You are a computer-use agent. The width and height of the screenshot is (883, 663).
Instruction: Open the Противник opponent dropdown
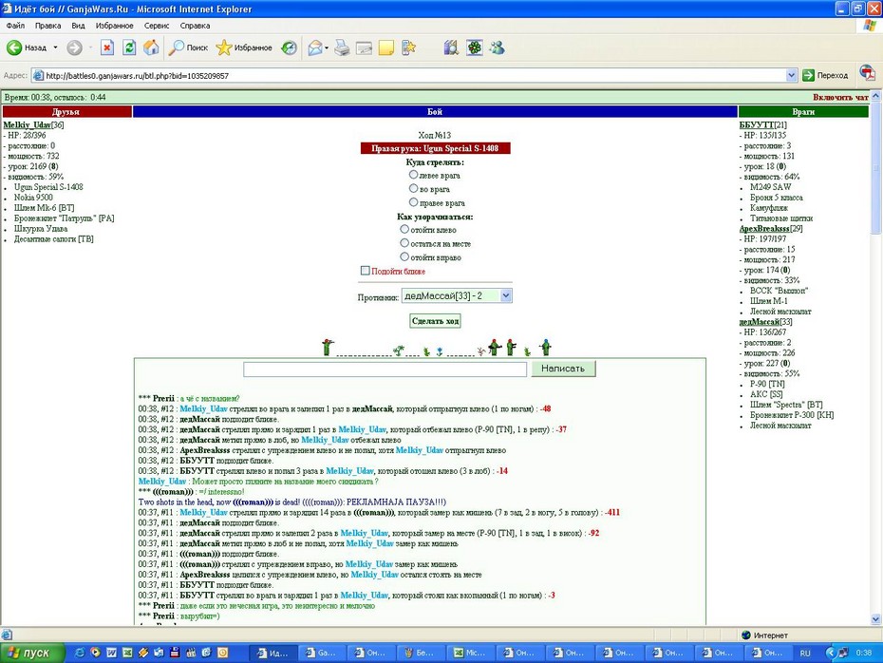click(457, 295)
